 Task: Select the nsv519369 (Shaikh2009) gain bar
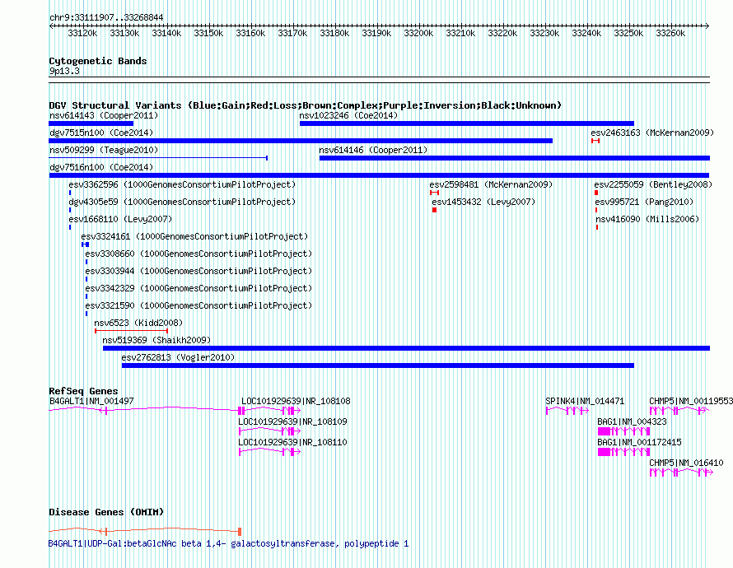pyautogui.click(x=406, y=348)
